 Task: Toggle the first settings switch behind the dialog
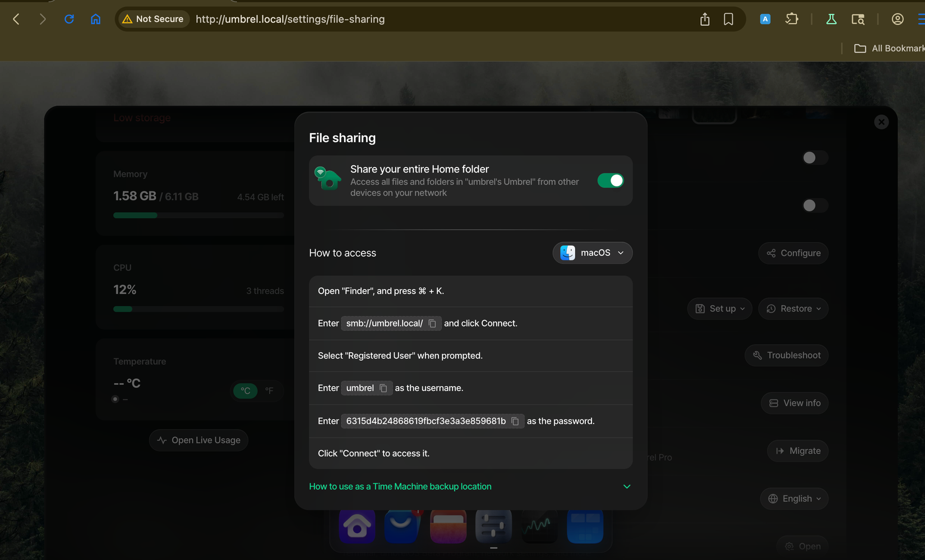click(x=815, y=158)
